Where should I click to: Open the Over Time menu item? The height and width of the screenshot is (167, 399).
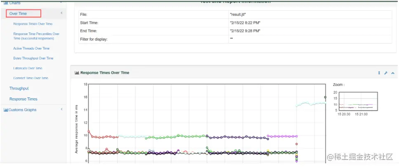(18, 14)
